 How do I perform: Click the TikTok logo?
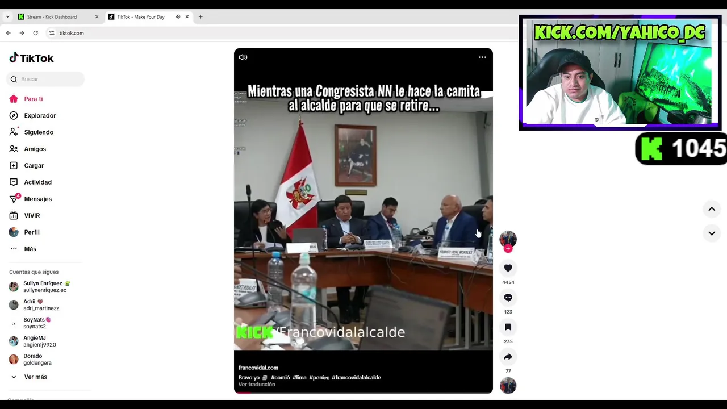coord(31,58)
